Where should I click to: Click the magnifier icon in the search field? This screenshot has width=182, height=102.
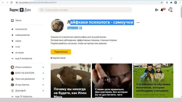coord(42,10)
